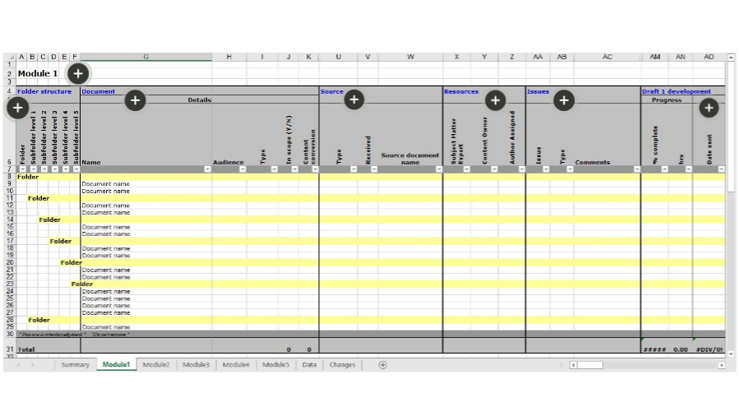This screenshot has height=416, width=740.
Task: Open the Issues section plus hotspot
Action: pyautogui.click(x=563, y=100)
